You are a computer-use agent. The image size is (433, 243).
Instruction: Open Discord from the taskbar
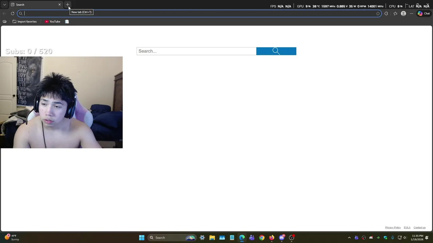282,238
